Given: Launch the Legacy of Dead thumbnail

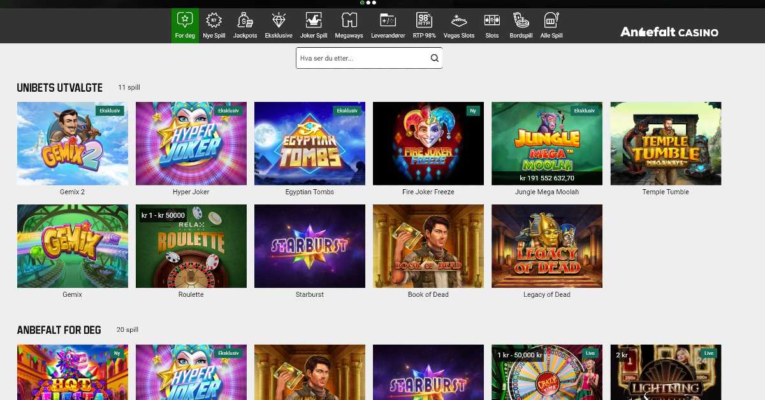Looking at the screenshot, I should tap(547, 246).
